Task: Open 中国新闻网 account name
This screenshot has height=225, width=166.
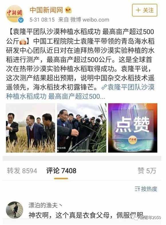Action: pos(46,10)
